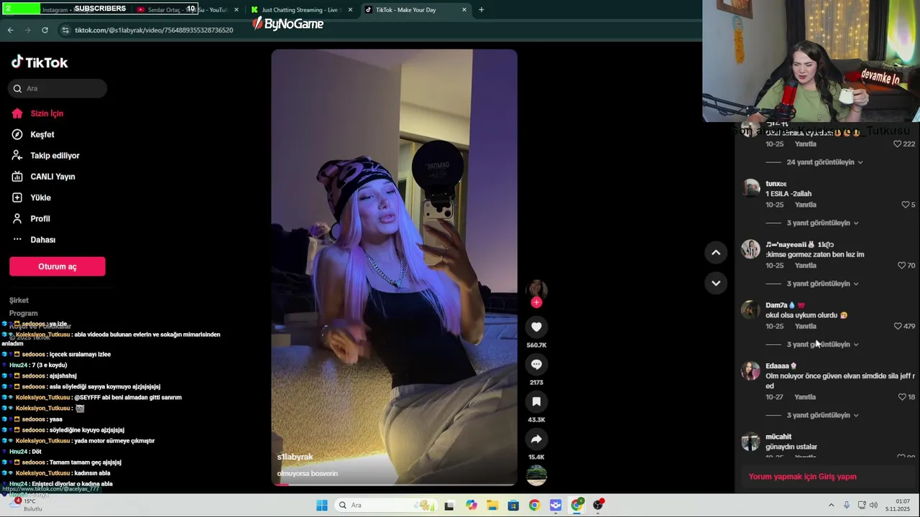Open the weather widget showing 15°C
Image resolution: width=920 pixels, height=517 pixels.
27,505
